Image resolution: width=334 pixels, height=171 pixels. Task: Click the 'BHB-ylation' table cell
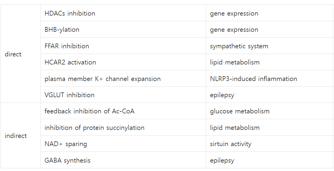pos(62,30)
